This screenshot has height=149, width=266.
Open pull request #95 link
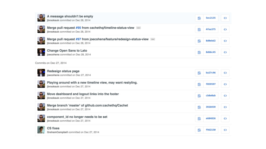point(78,28)
